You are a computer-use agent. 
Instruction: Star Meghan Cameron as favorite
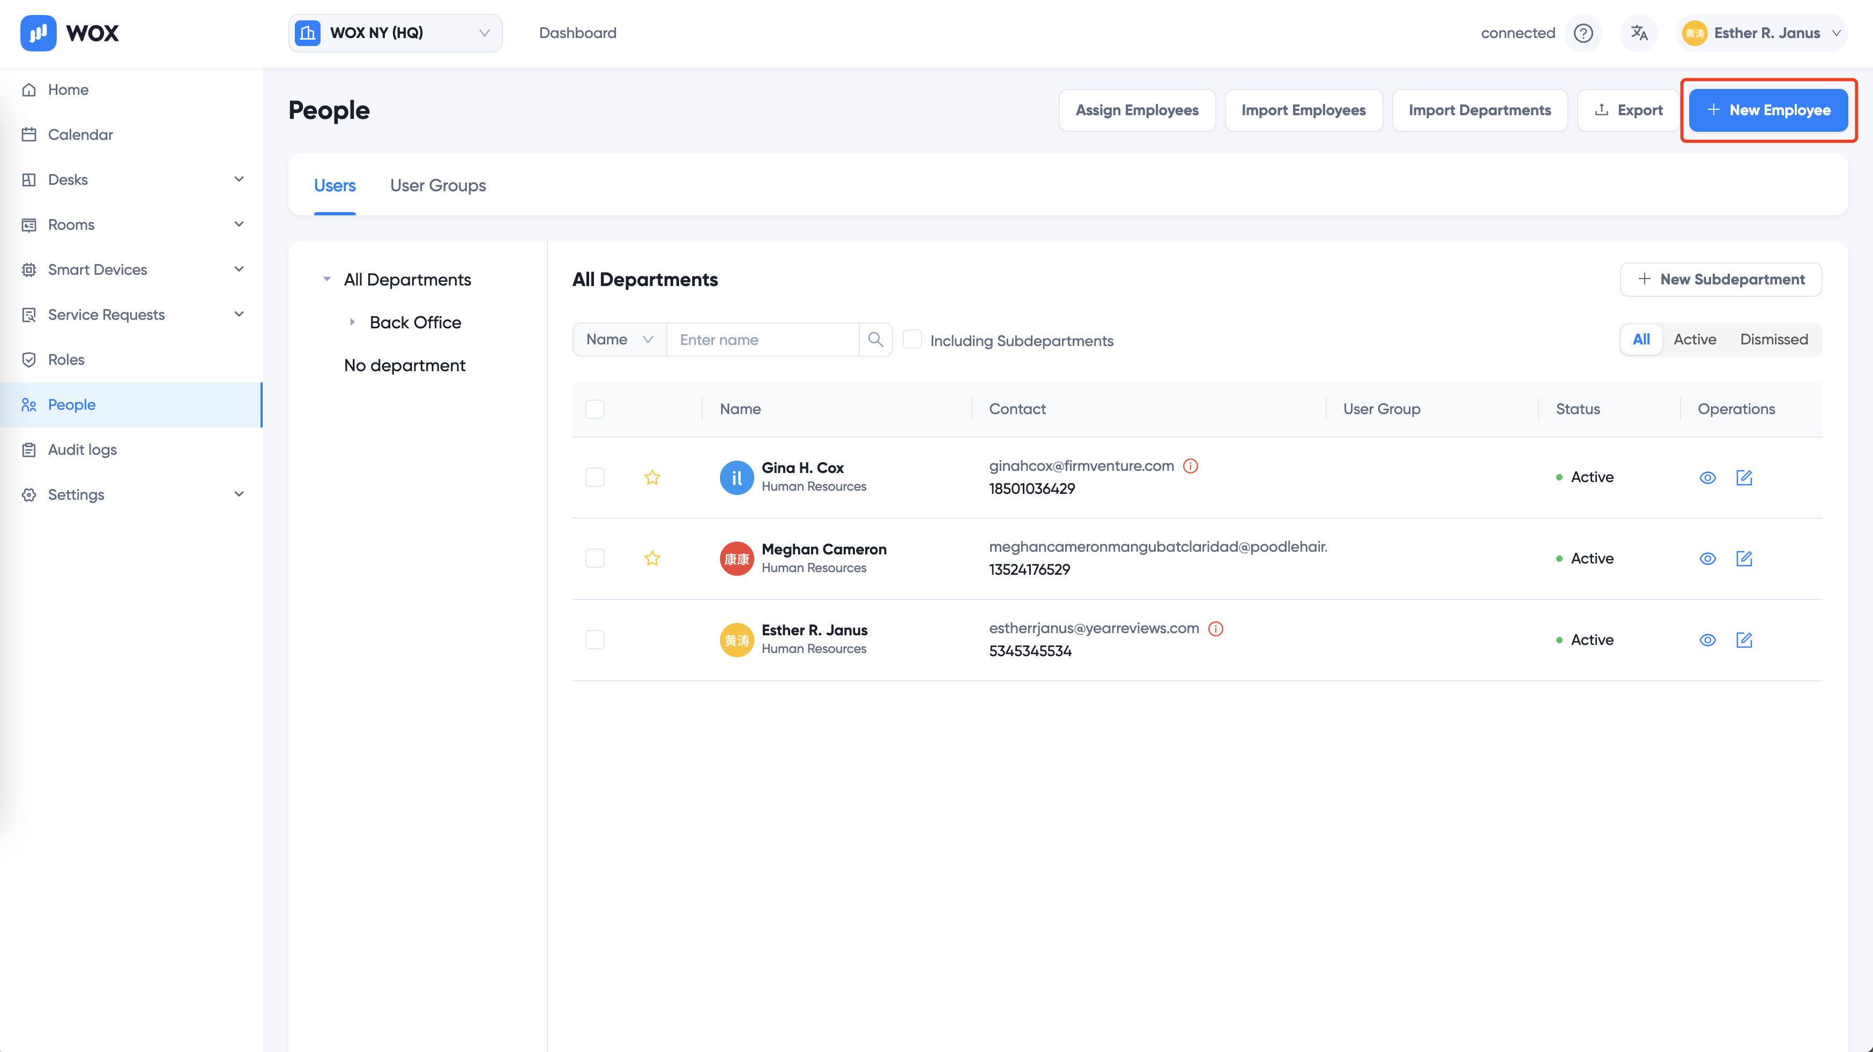pyautogui.click(x=652, y=559)
